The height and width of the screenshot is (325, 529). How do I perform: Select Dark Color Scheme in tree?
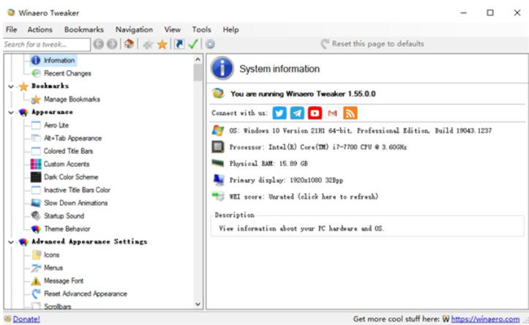pos(70,177)
